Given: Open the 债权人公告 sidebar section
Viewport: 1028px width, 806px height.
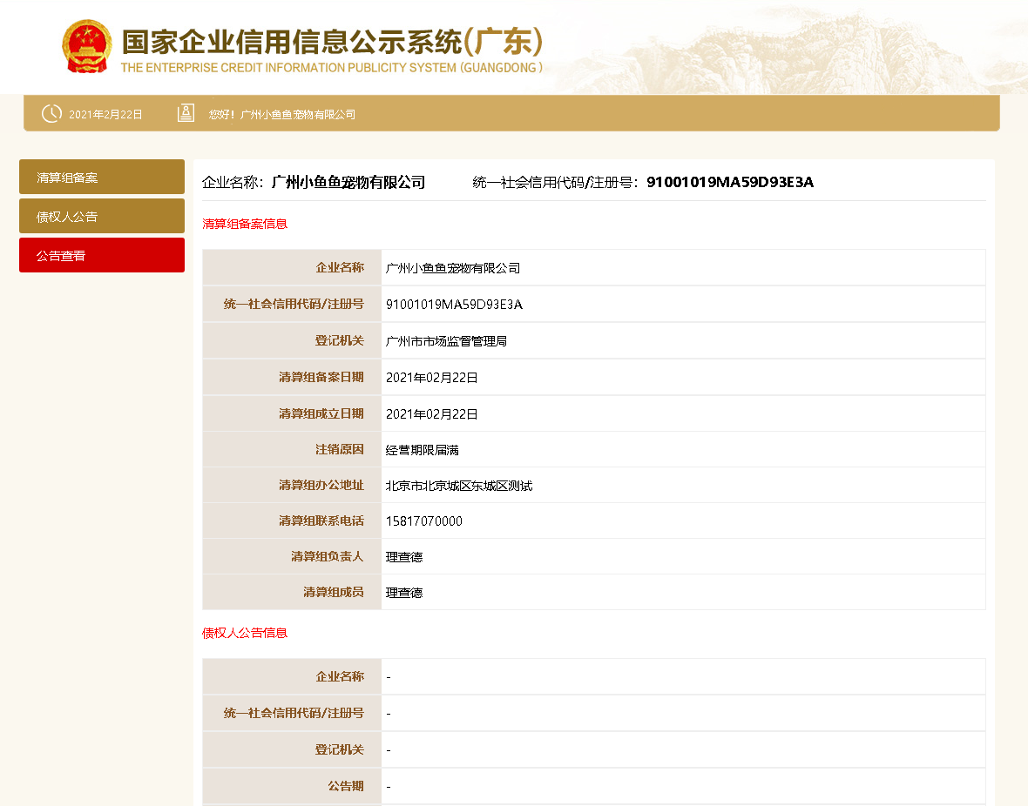Looking at the screenshot, I should coord(101,215).
